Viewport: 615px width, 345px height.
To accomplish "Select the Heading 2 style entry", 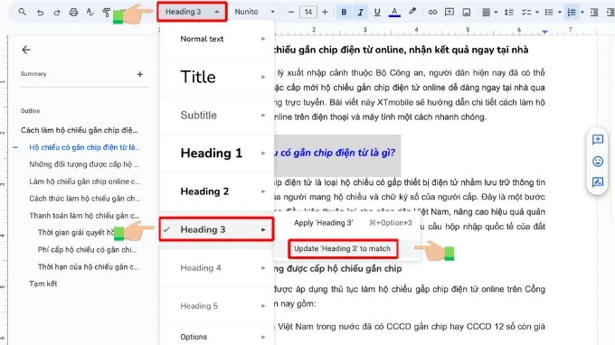I will coord(216,191).
